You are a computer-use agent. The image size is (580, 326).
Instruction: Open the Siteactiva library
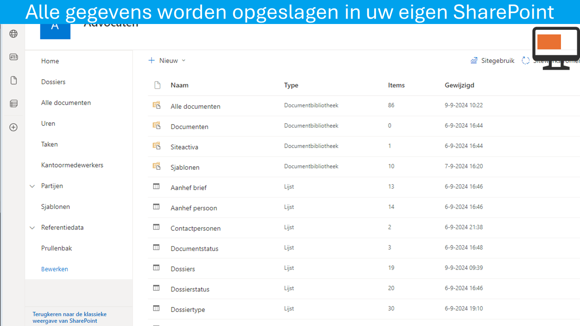pyautogui.click(x=184, y=147)
